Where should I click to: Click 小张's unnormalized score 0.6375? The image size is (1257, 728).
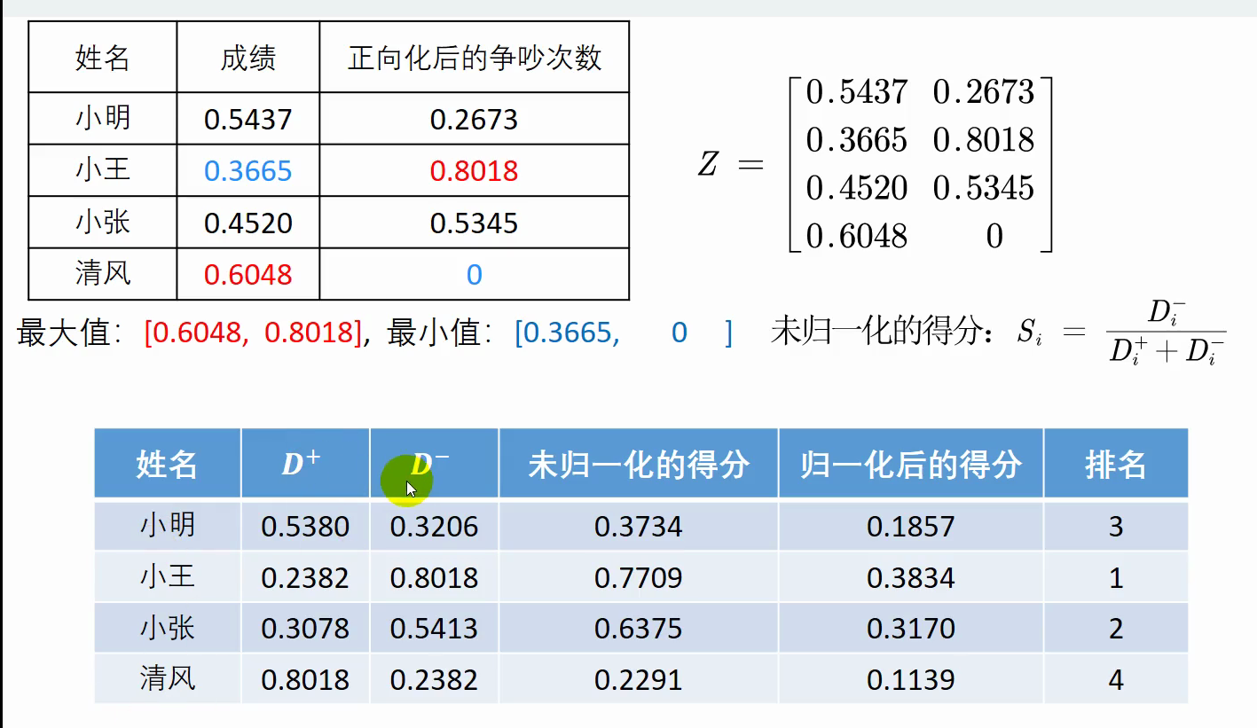[639, 629]
